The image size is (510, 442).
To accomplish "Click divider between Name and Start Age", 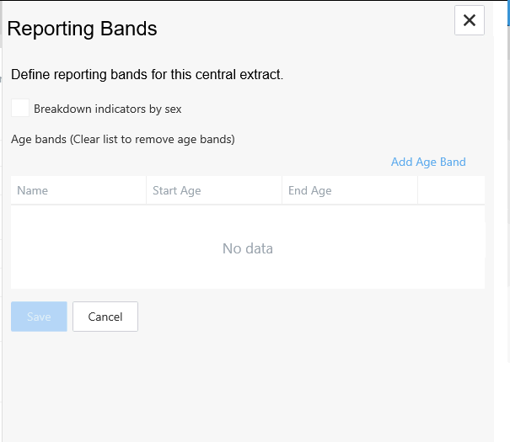I will 147,190.
